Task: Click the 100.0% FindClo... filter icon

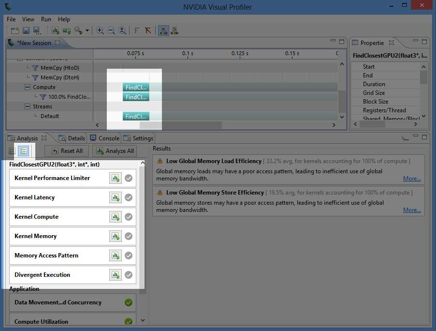Action: pyautogui.click(x=43, y=97)
